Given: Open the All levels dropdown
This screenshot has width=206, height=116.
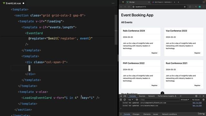Looking at the screenshot, I should (185, 100).
